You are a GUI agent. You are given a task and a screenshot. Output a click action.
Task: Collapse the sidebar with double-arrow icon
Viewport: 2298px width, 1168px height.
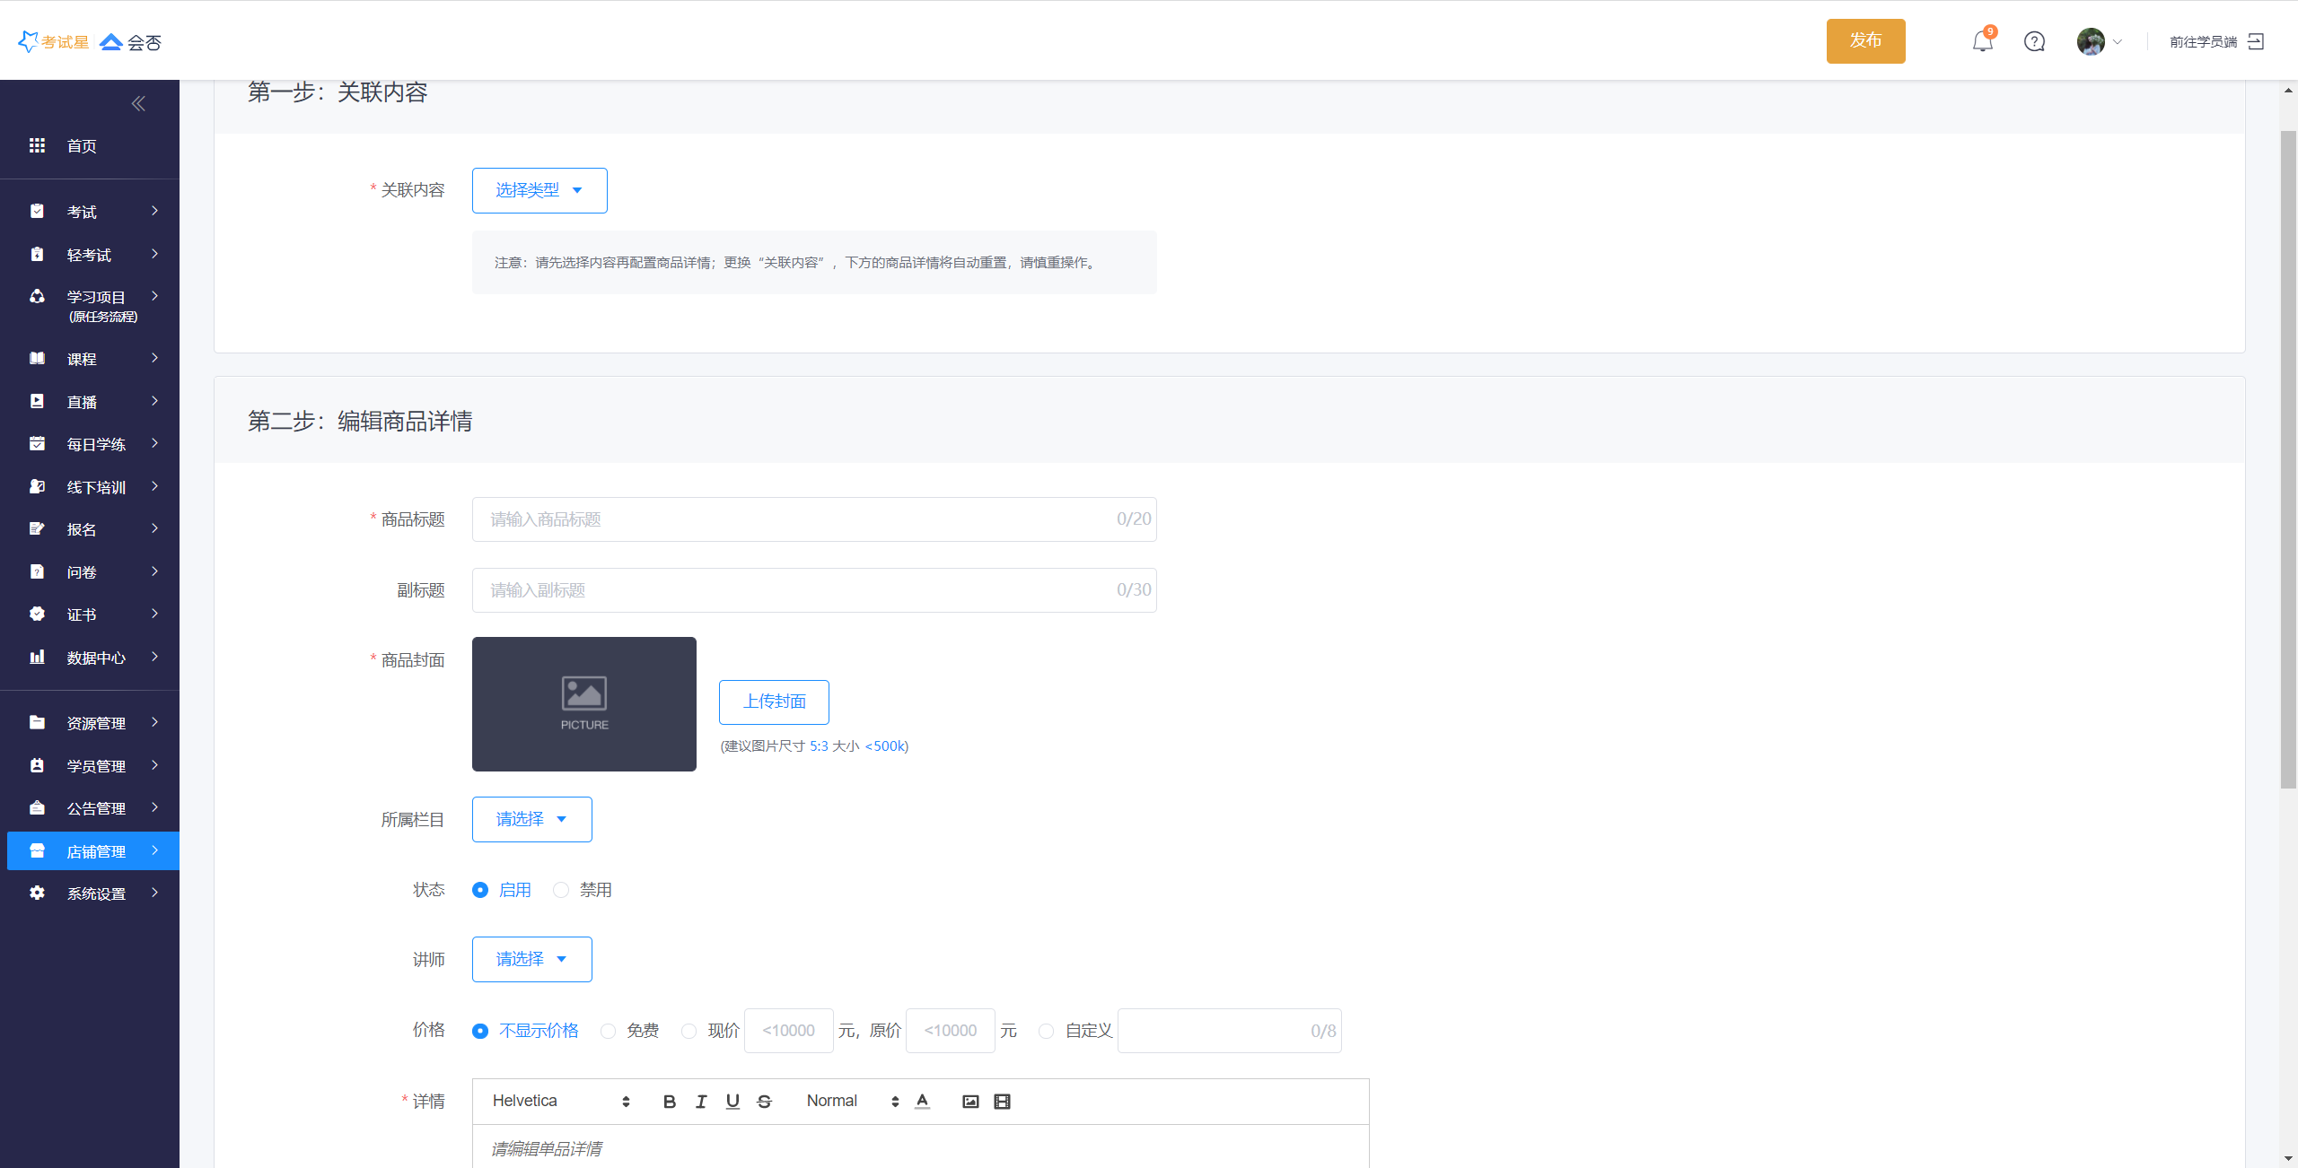click(x=138, y=104)
